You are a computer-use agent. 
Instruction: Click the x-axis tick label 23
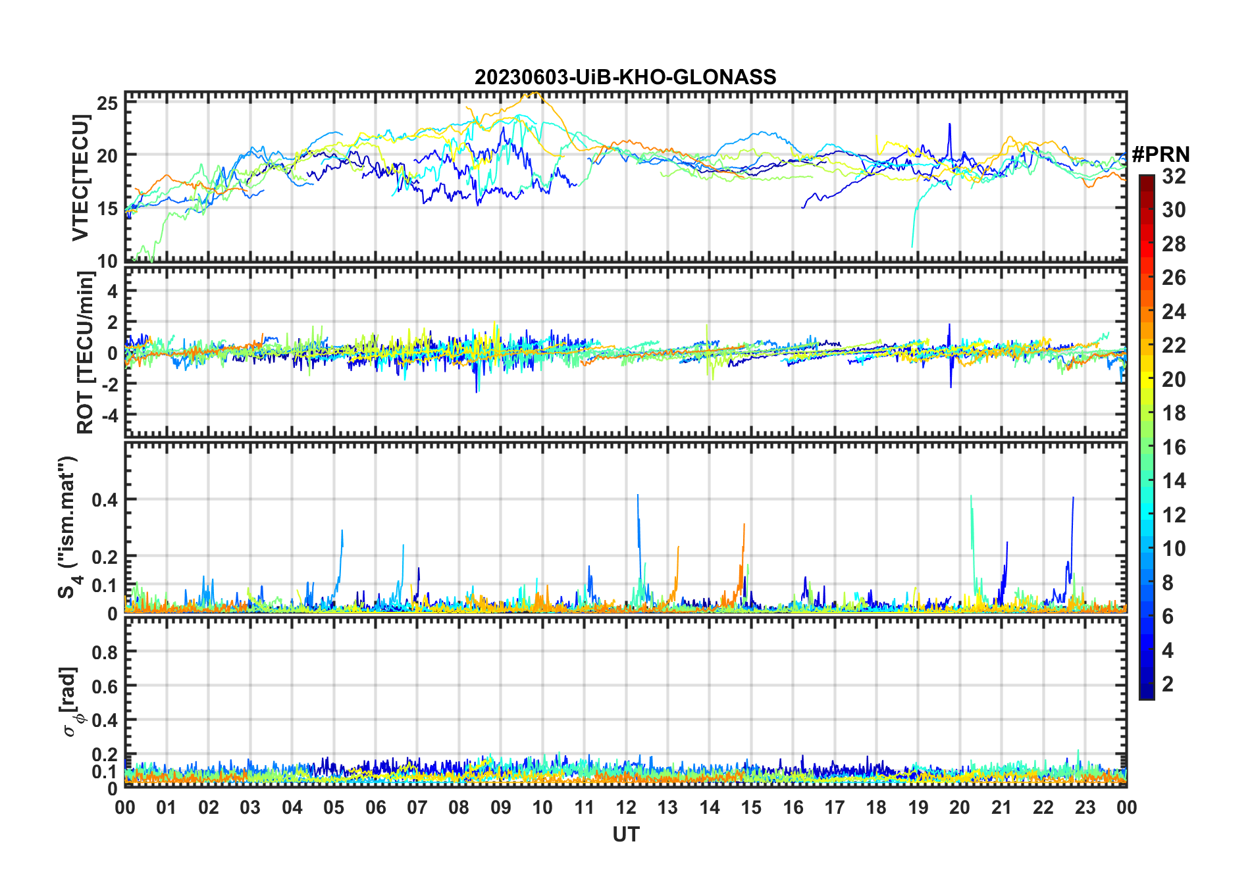pyautogui.click(x=1085, y=807)
